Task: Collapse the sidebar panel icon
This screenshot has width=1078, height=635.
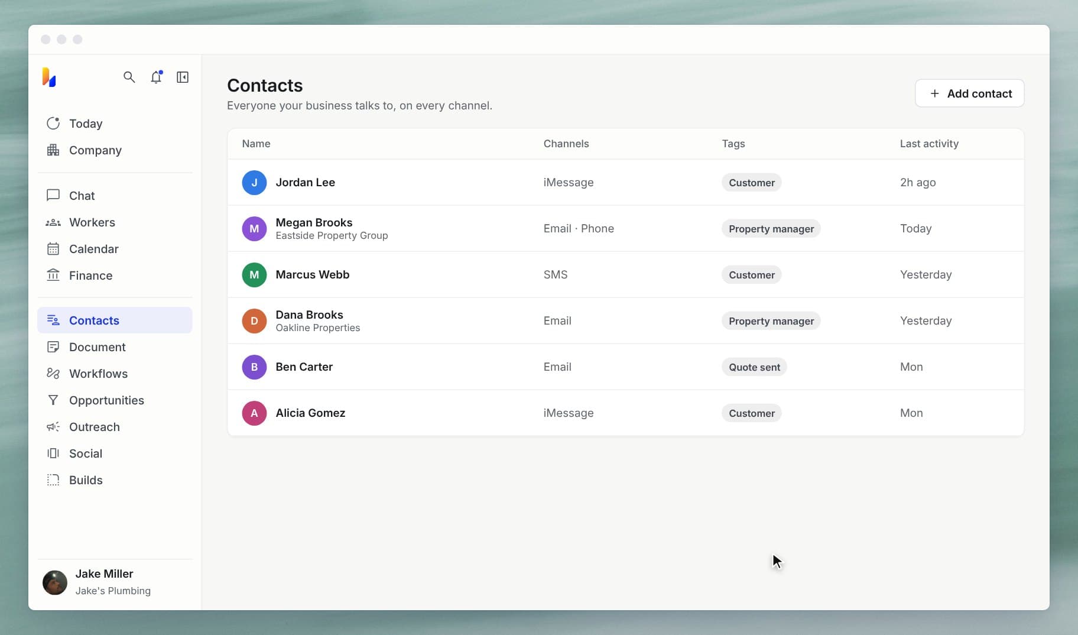Action: tap(183, 77)
